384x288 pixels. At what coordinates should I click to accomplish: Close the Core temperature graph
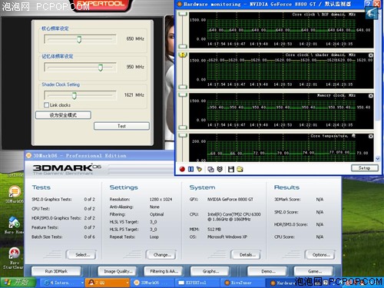coord(371,137)
